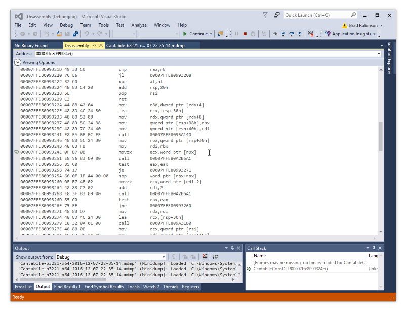Click the Show Next Statement arrow icon
This screenshot has width=405, height=310.
(x=275, y=34)
